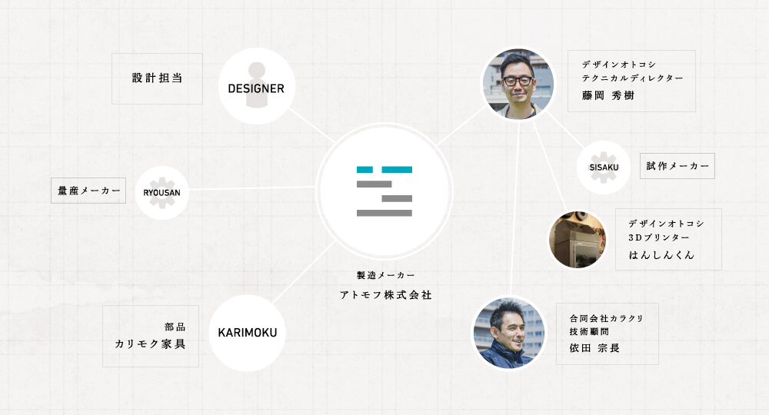Image resolution: width=769 pixels, height=415 pixels.
Task: Select the 試作メーカー label box
Action: click(x=677, y=166)
